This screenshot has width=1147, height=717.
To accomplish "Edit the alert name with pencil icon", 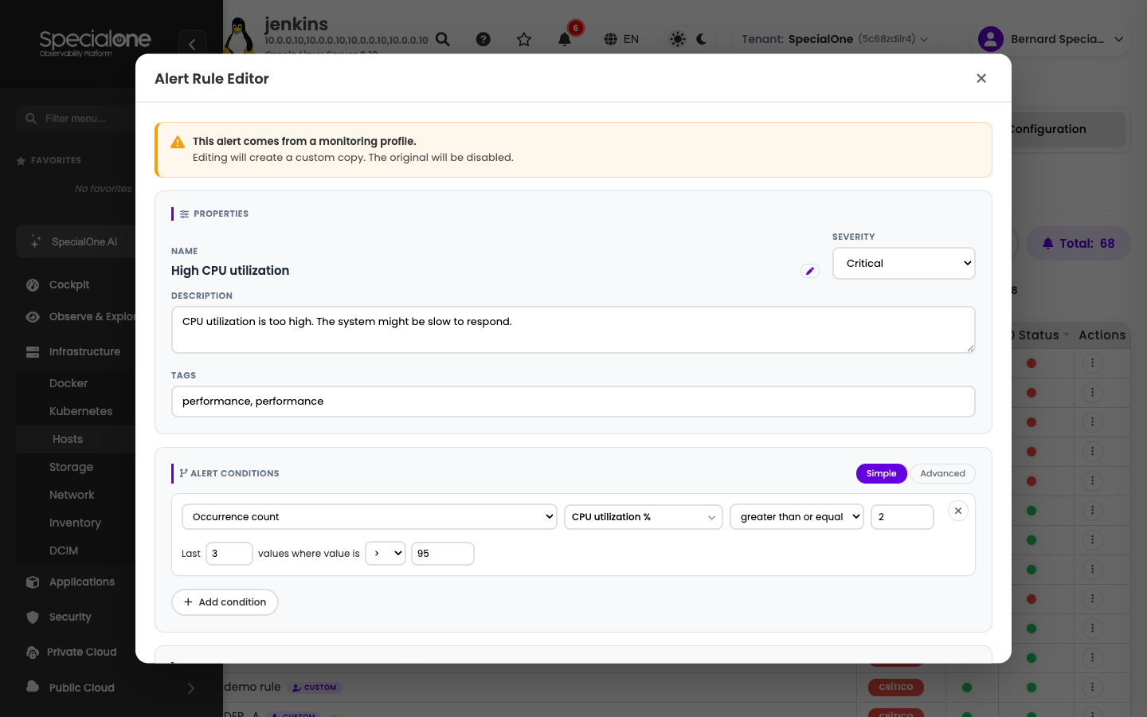I will coord(810,271).
